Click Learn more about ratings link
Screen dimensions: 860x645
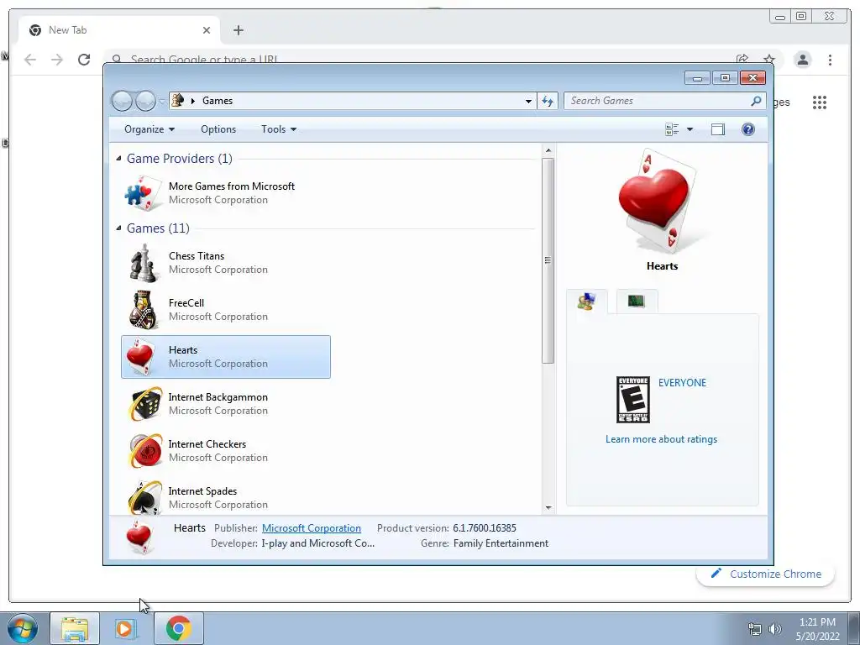(661, 439)
